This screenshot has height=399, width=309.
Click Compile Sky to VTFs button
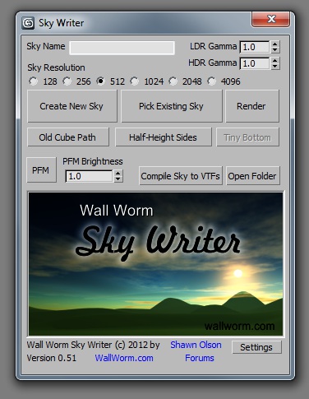(x=181, y=176)
